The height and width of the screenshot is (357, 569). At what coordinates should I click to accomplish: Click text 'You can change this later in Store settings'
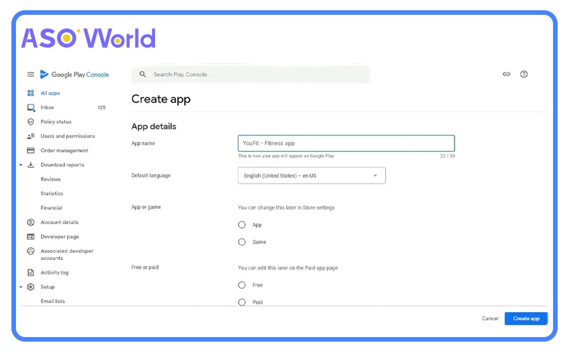point(286,208)
